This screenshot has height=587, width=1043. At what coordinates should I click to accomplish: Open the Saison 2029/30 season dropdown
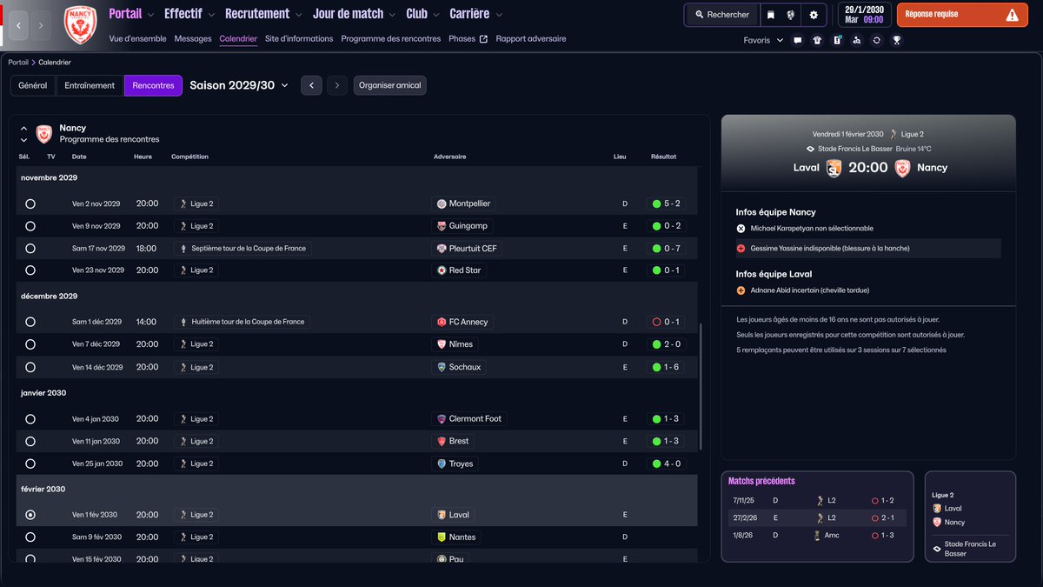pyautogui.click(x=239, y=85)
